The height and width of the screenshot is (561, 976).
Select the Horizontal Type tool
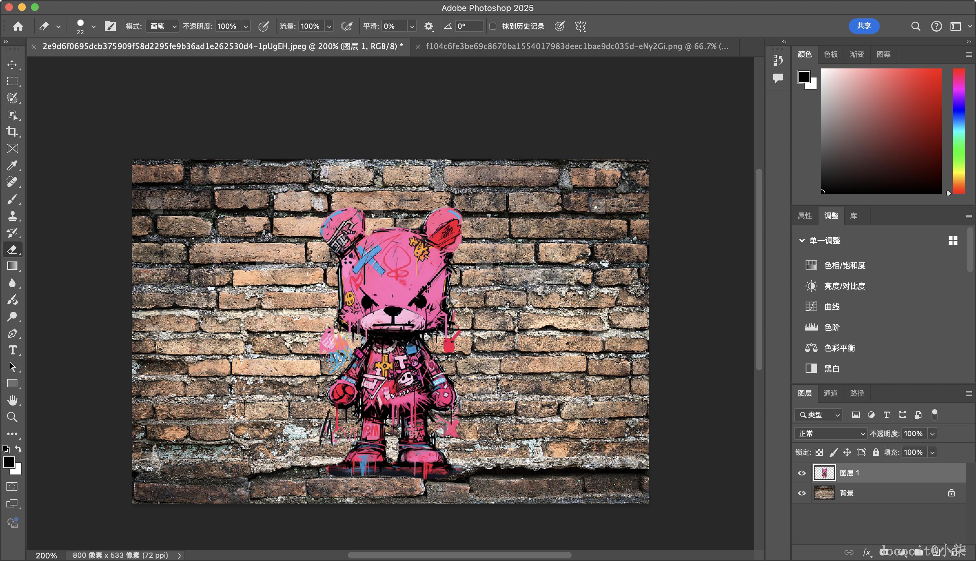12,350
